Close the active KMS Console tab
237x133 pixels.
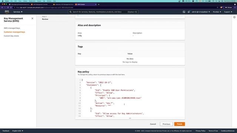[96, 4]
